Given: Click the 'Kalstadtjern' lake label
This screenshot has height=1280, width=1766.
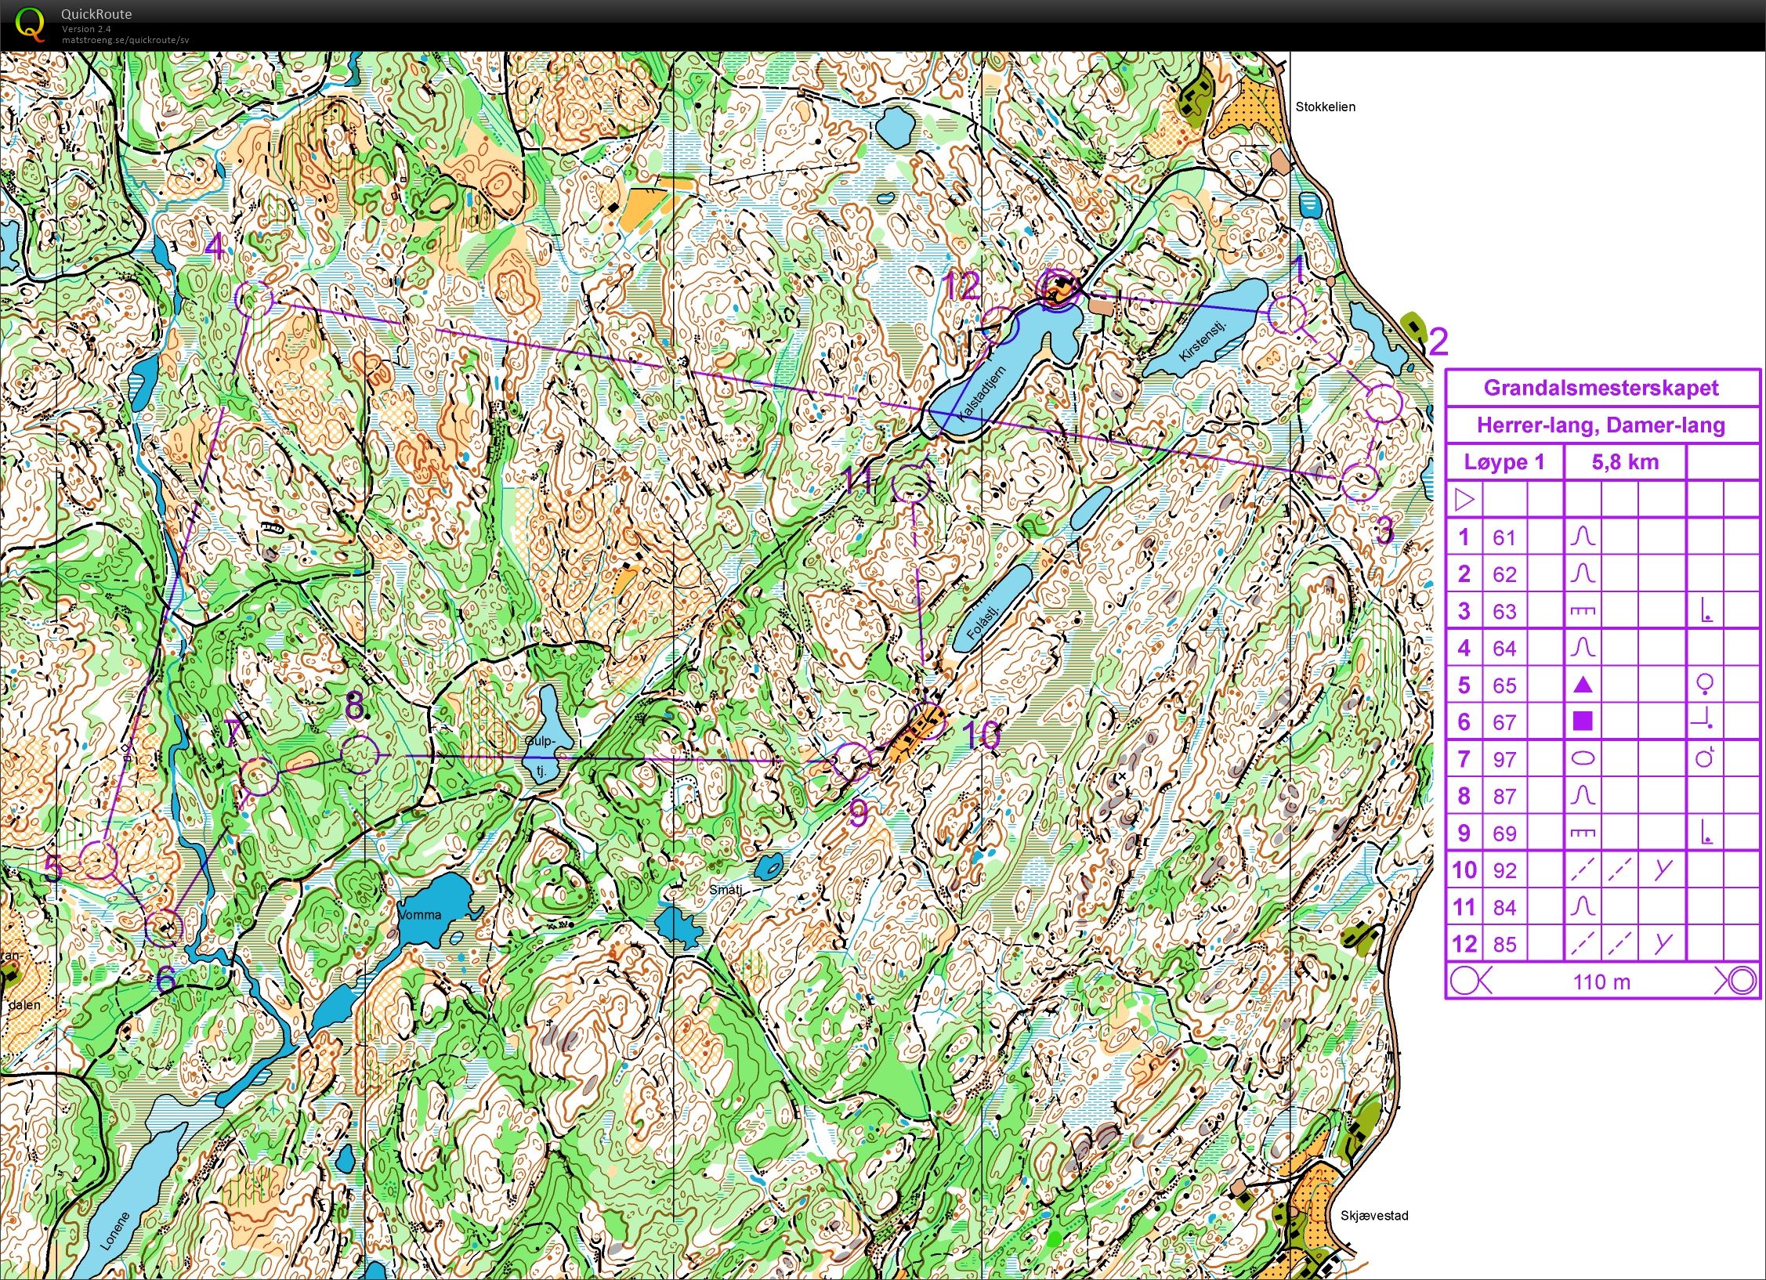Looking at the screenshot, I should [982, 394].
